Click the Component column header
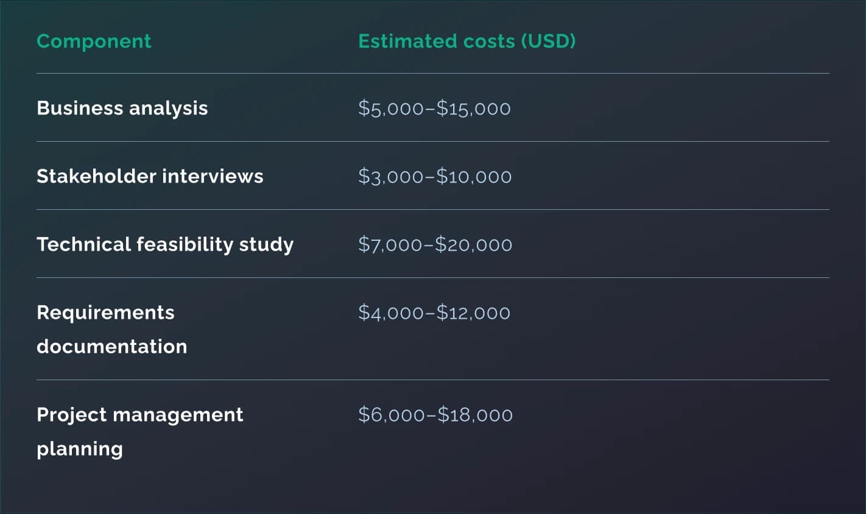 click(94, 41)
